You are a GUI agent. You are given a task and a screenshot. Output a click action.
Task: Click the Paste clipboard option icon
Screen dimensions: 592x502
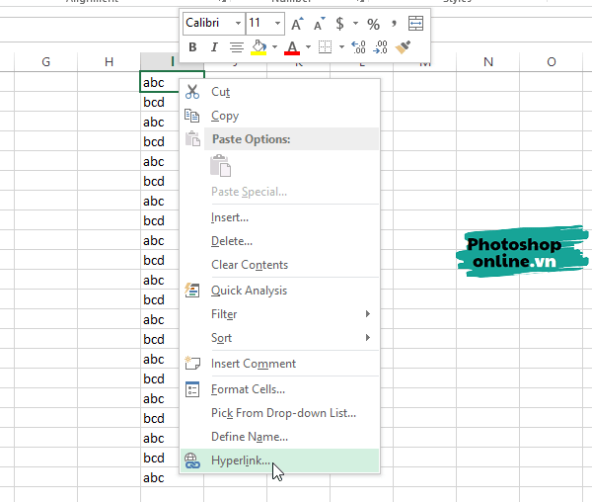220,166
